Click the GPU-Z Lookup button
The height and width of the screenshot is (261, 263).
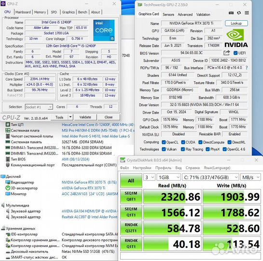(x=236, y=23)
